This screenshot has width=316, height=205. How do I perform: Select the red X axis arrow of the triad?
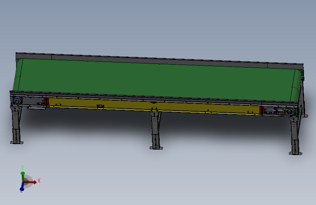click(x=31, y=182)
